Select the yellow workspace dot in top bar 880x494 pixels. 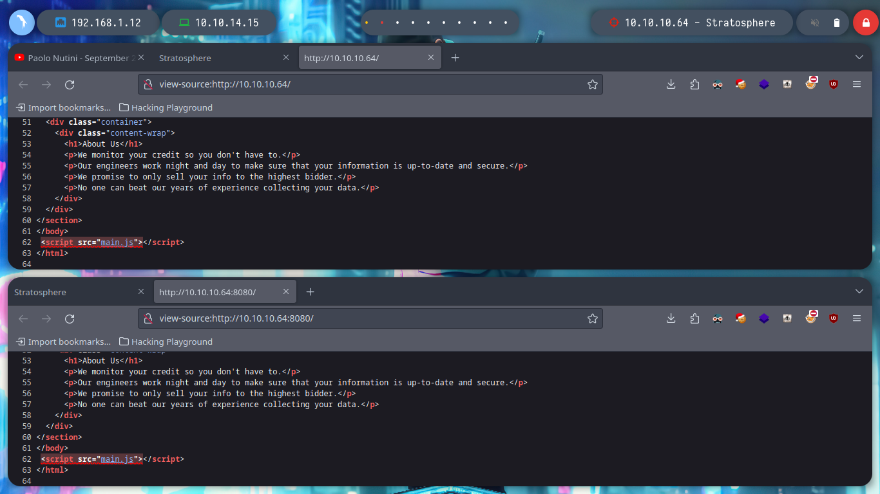[x=367, y=23]
